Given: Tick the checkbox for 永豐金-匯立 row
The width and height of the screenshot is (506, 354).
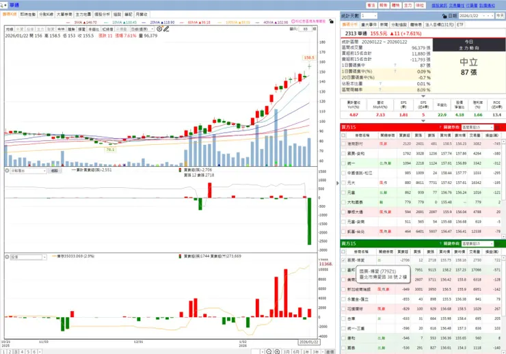Looking at the screenshot, I should click(x=343, y=299).
